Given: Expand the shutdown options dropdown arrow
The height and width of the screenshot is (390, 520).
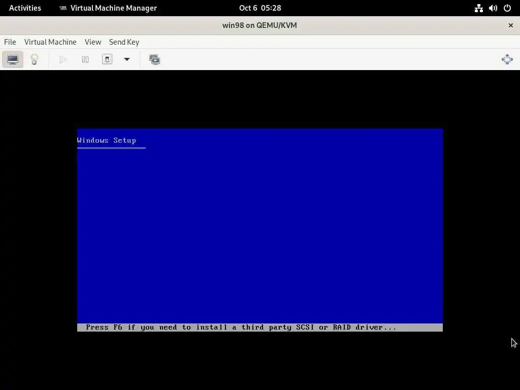Looking at the screenshot, I should [126, 60].
